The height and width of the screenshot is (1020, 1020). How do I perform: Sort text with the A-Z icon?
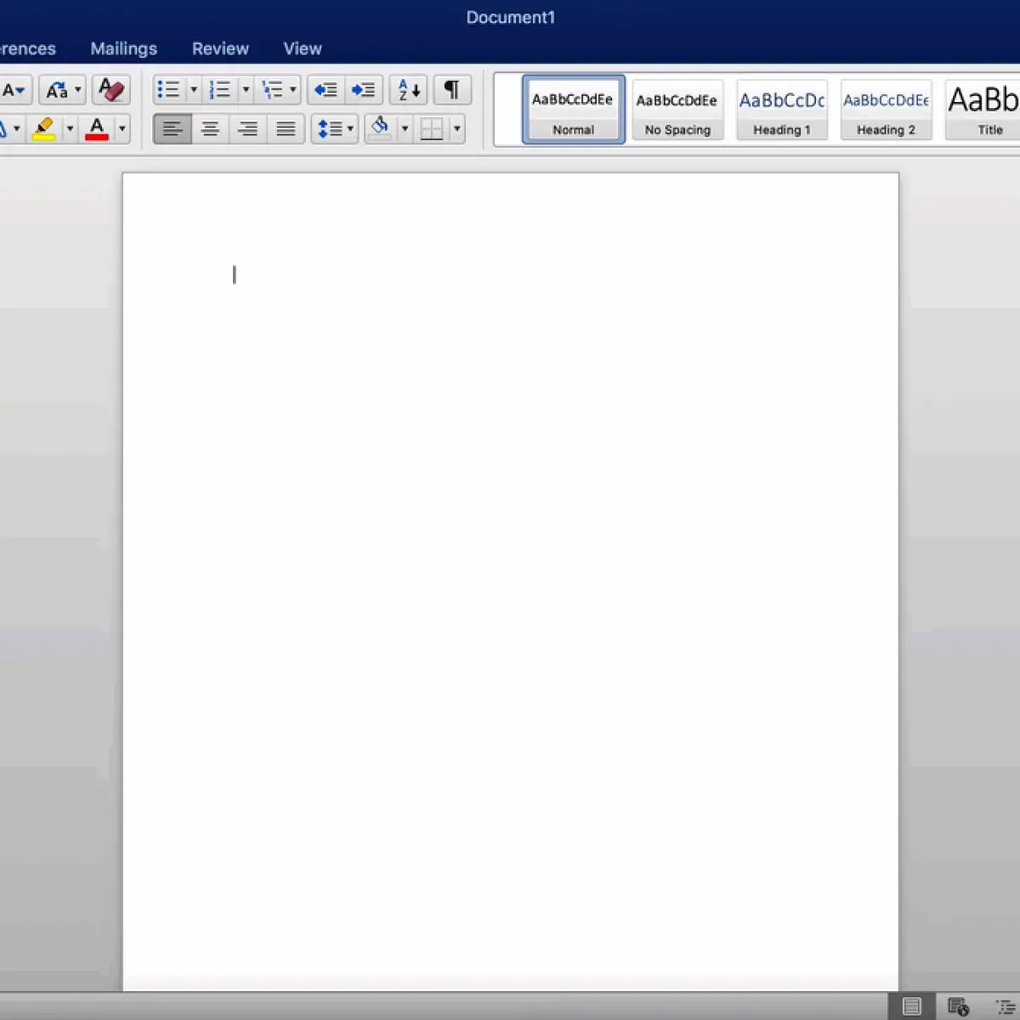pyautogui.click(x=409, y=89)
